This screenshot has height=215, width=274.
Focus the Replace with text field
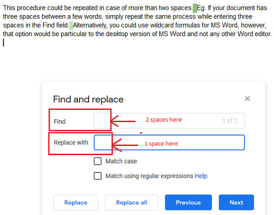click(x=169, y=143)
